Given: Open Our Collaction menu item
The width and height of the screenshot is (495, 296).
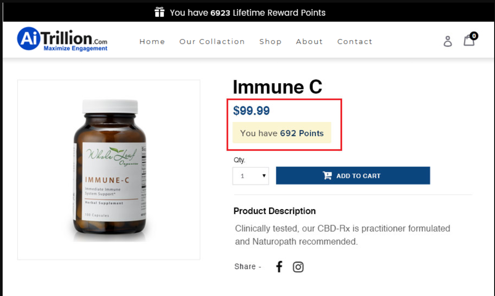Looking at the screenshot, I should 212,41.
